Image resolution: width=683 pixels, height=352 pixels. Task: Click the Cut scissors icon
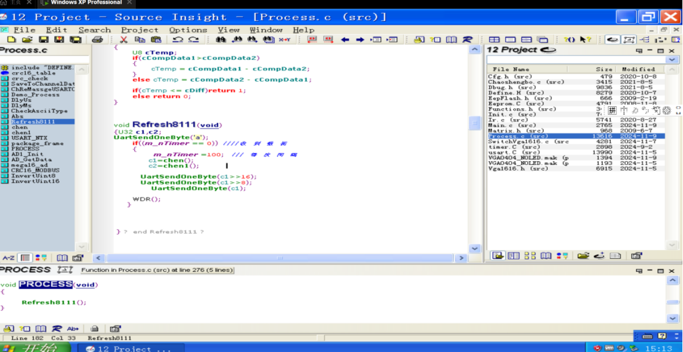[x=124, y=40]
